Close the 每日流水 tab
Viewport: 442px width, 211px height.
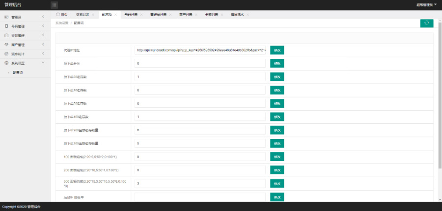tap(248, 15)
